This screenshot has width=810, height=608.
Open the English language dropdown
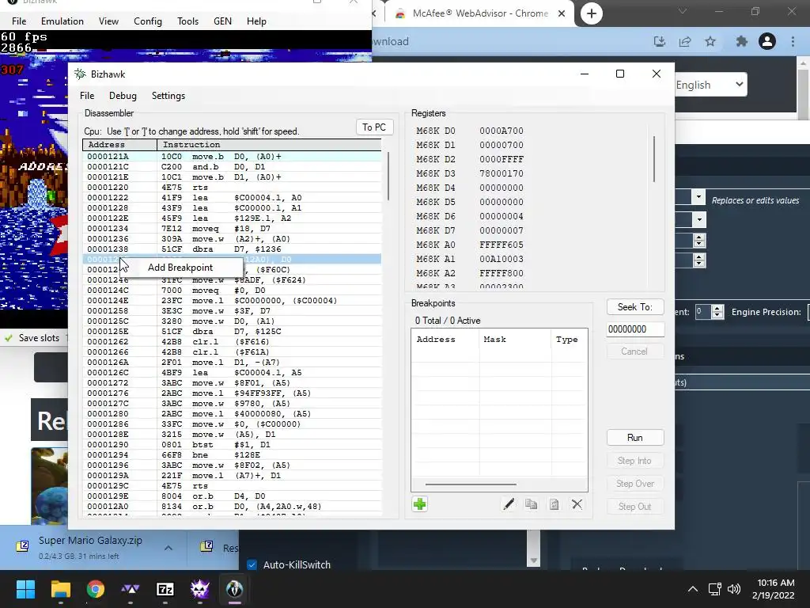710,85
